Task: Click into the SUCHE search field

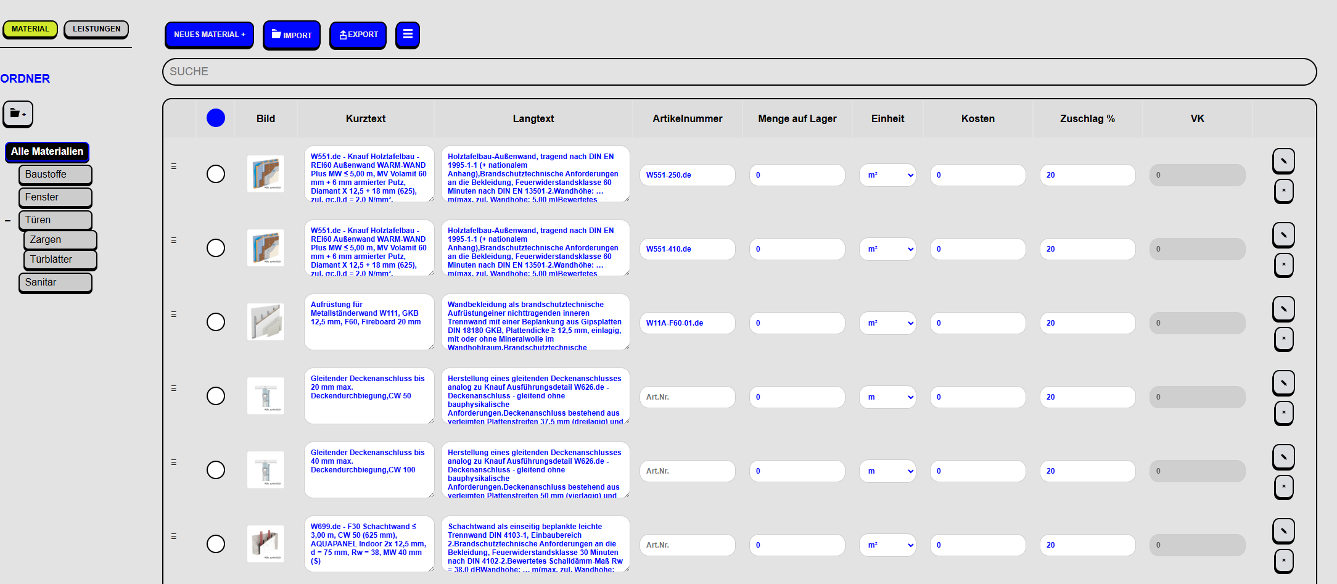Action: click(739, 72)
